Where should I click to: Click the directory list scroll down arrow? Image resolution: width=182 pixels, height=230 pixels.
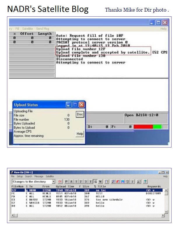click(x=166, y=212)
